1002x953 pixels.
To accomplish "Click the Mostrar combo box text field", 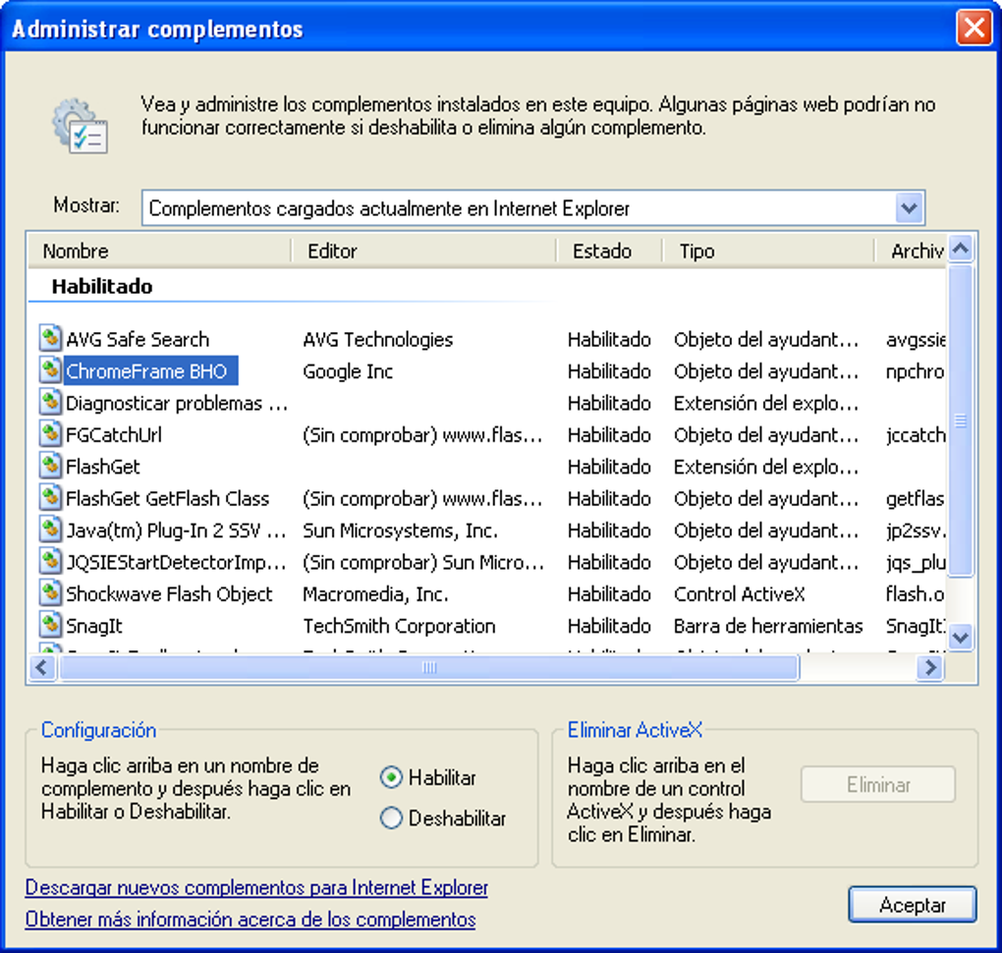I will (519, 208).
